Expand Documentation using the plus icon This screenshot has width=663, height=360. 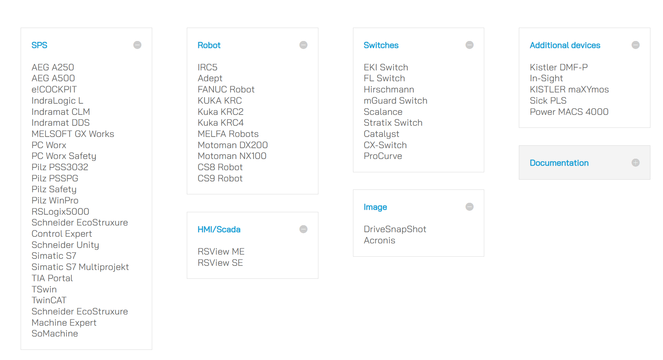pos(635,163)
